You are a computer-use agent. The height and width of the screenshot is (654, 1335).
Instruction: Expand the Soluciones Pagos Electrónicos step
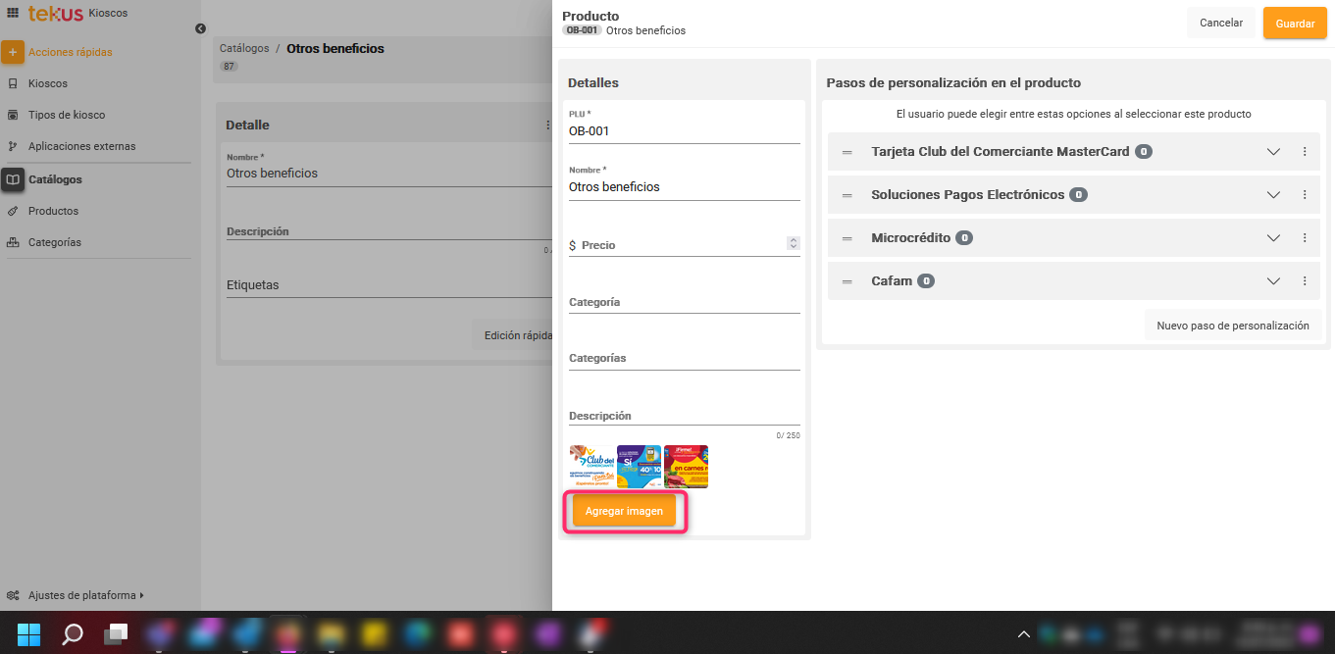click(1273, 195)
